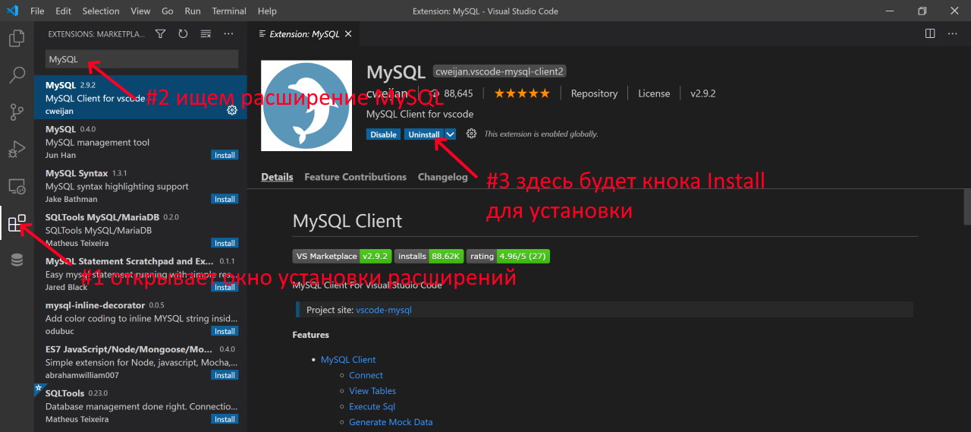The width and height of the screenshot is (971, 432).
Task: Click the extension details scrollbar
Action: pyautogui.click(x=966, y=209)
